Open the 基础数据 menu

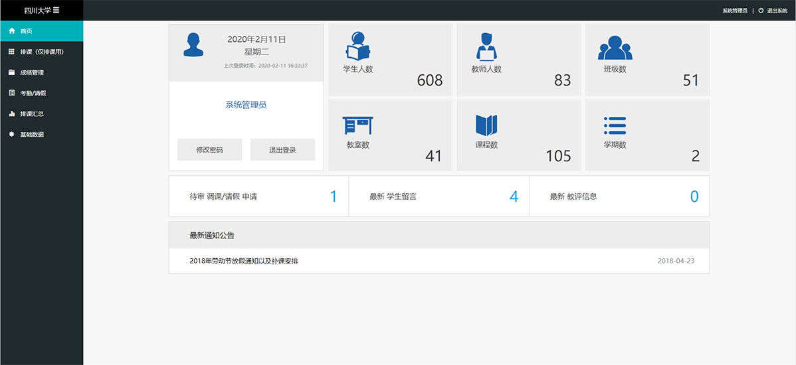click(x=42, y=135)
